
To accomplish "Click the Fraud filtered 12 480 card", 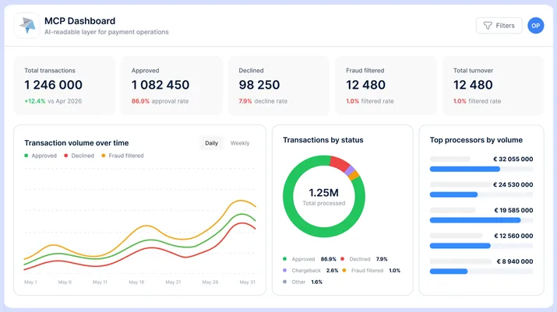I will 386,86.
